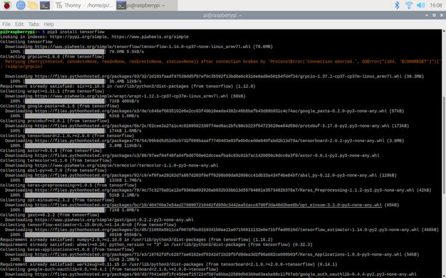Click the google_auth_oauthlib download URL
Viewport: 446px width, 278px height.
coord(225,274)
